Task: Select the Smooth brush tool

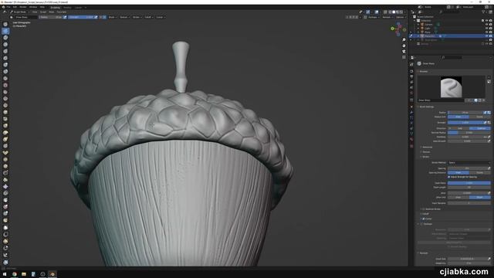Action: click(5, 85)
